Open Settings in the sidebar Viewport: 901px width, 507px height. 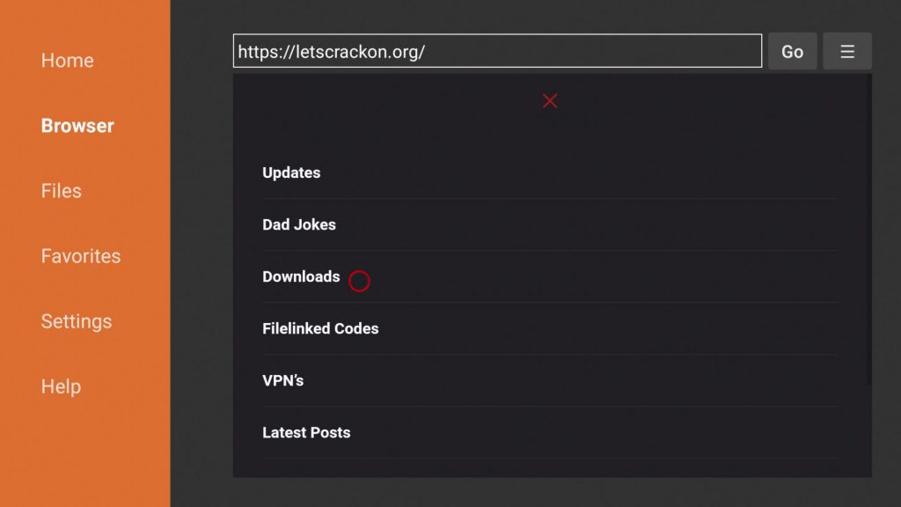pyautogui.click(x=77, y=321)
